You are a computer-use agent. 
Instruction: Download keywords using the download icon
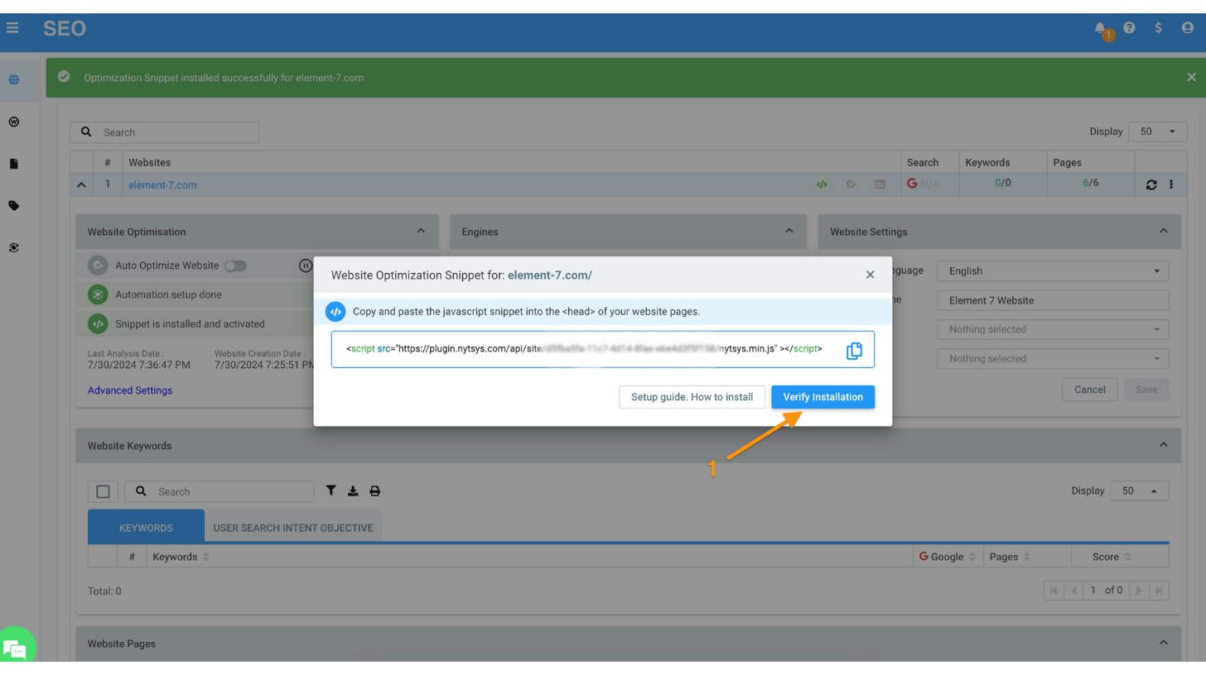point(353,491)
